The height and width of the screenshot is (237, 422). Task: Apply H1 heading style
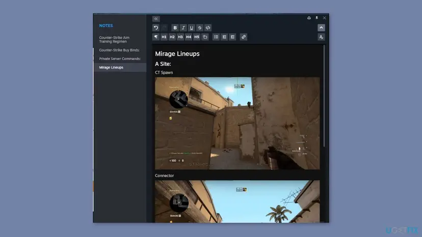[164, 37]
